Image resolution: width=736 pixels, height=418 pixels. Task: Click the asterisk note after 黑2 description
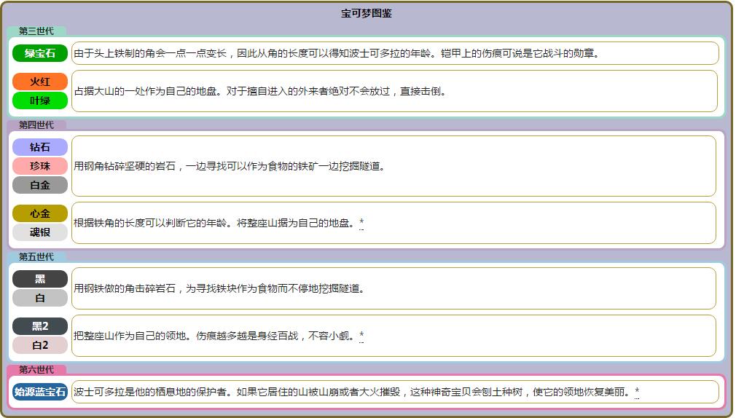(x=361, y=336)
